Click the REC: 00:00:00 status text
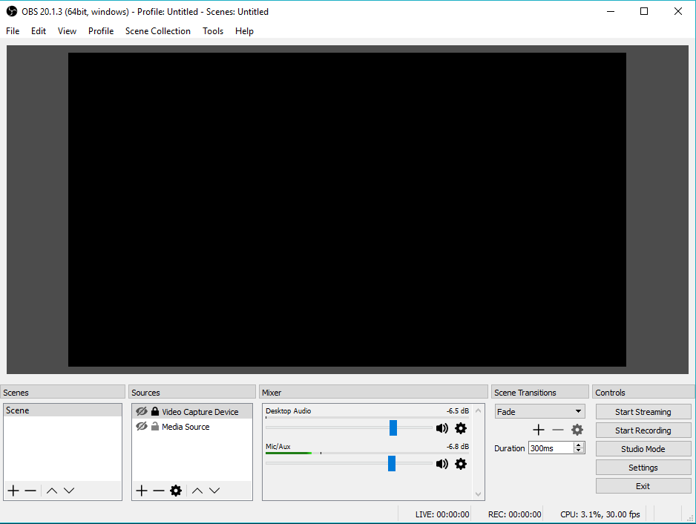The image size is (696, 524). coord(514,514)
